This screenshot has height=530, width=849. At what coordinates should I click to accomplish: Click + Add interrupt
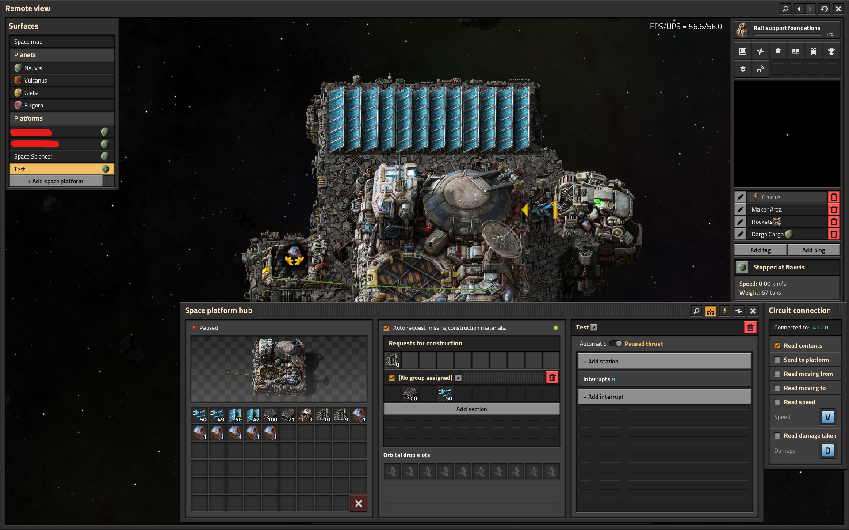(x=664, y=397)
